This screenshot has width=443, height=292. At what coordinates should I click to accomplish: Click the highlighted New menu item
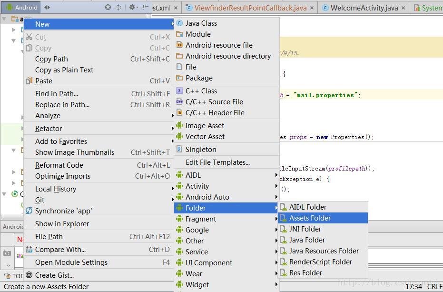98,24
